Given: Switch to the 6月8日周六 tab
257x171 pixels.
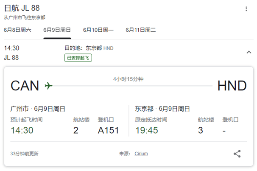Looking at the screenshot, I should pos(17,30).
